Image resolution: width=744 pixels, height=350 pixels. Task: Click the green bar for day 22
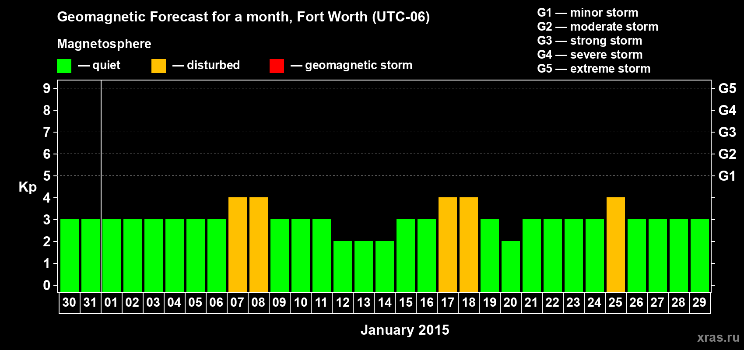[553, 255]
